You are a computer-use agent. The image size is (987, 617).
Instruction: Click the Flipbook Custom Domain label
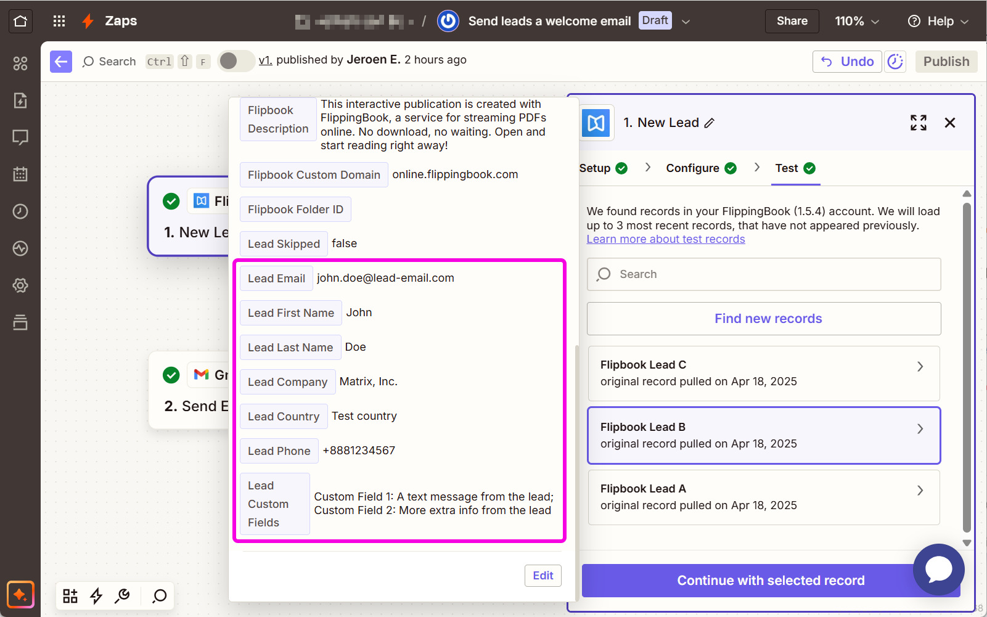(x=314, y=175)
